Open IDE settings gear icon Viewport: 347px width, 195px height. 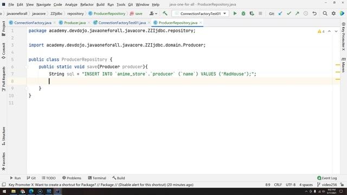coord(333,14)
